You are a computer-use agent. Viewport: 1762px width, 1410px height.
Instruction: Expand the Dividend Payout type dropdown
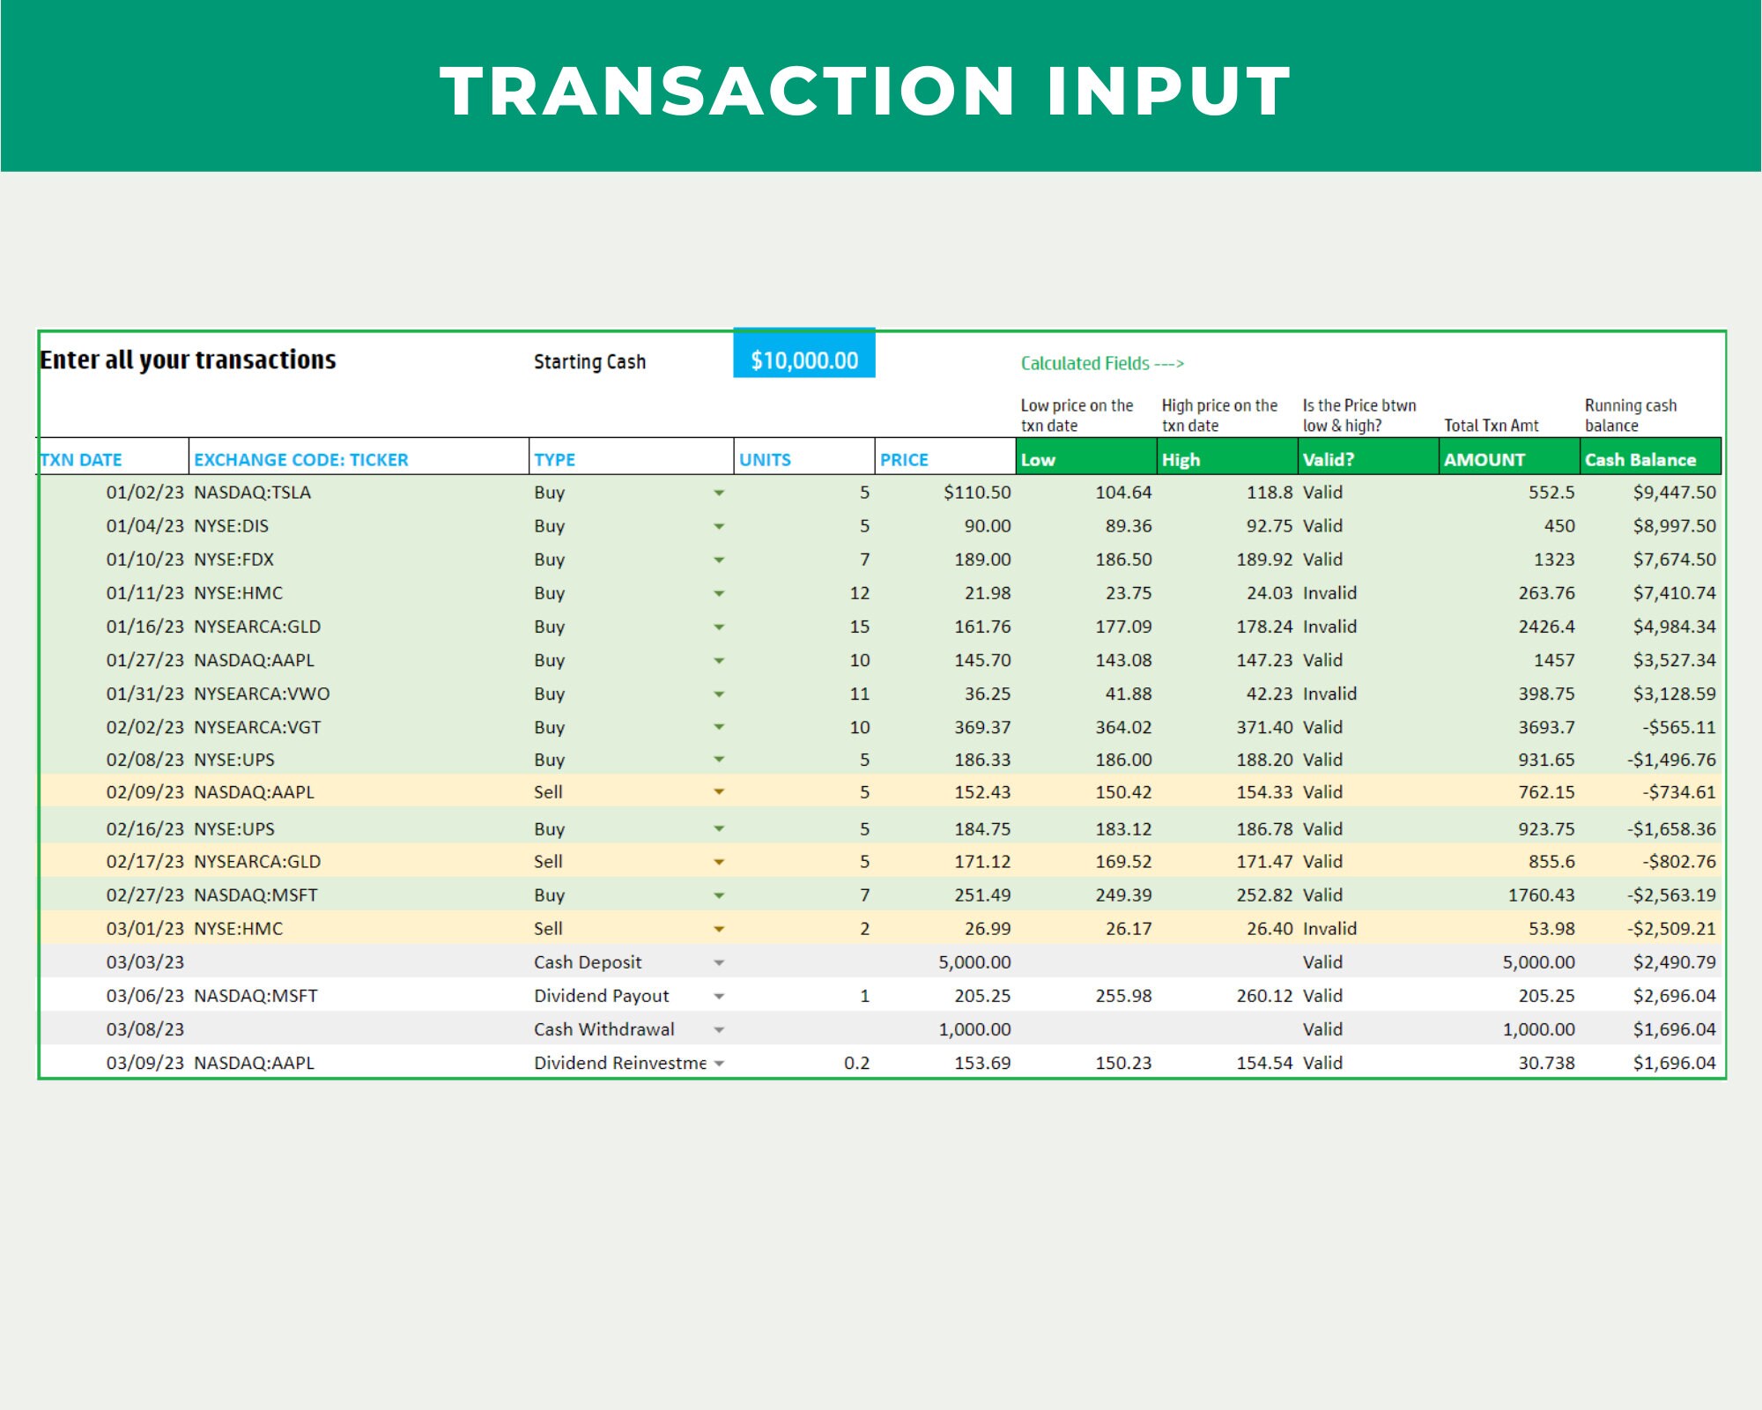point(719,996)
